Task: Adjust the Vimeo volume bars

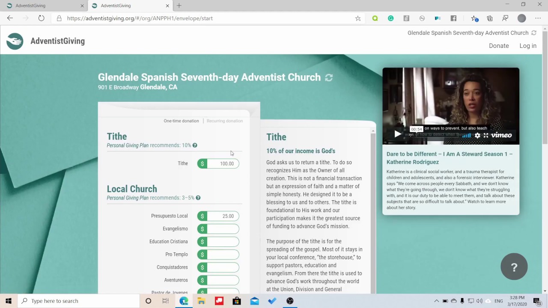Action: tap(467, 135)
